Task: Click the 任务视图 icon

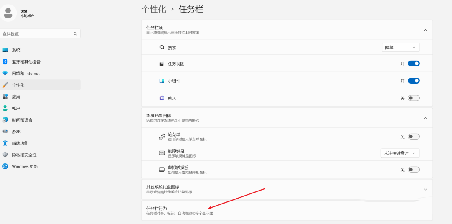Action: [x=162, y=64]
